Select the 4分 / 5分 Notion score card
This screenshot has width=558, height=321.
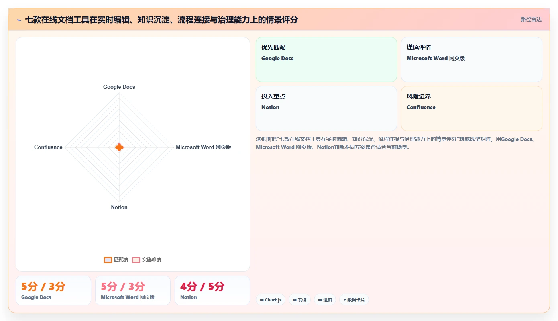click(x=212, y=290)
